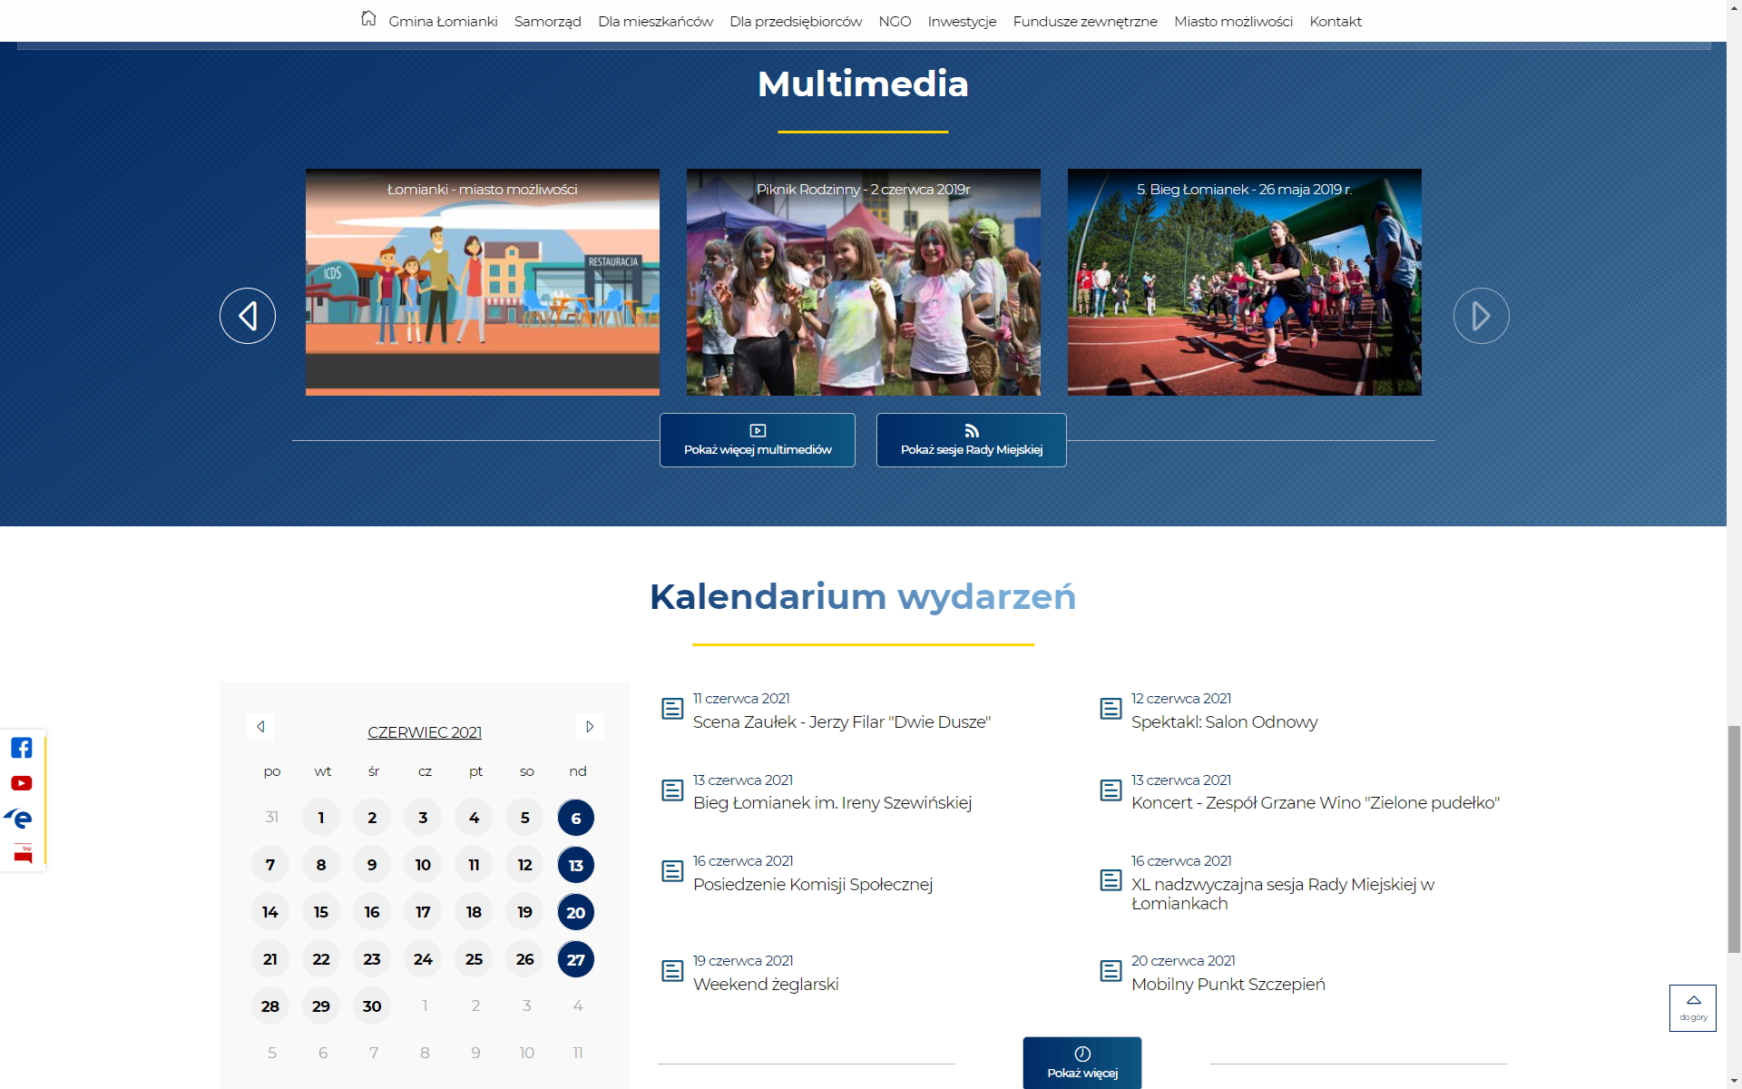This screenshot has height=1089, width=1742.
Task: Show previous multimedia slide with left arrow
Action: click(x=248, y=316)
